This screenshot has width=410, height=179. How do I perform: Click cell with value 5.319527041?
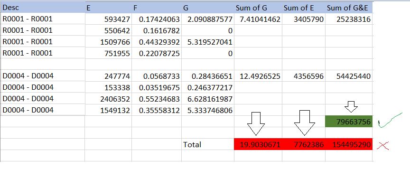[208, 42]
